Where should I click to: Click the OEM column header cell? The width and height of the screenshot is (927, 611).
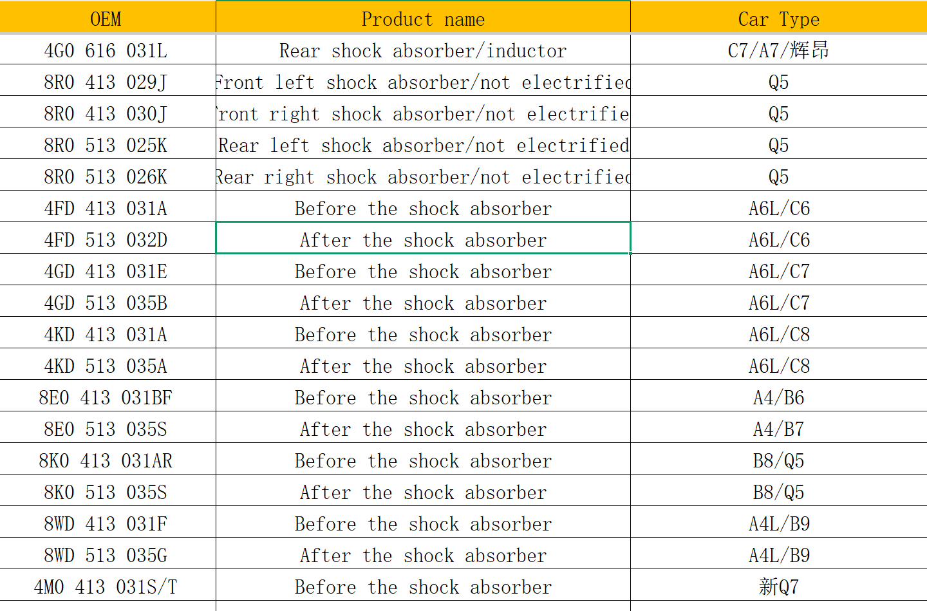click(x=106, y=19)
